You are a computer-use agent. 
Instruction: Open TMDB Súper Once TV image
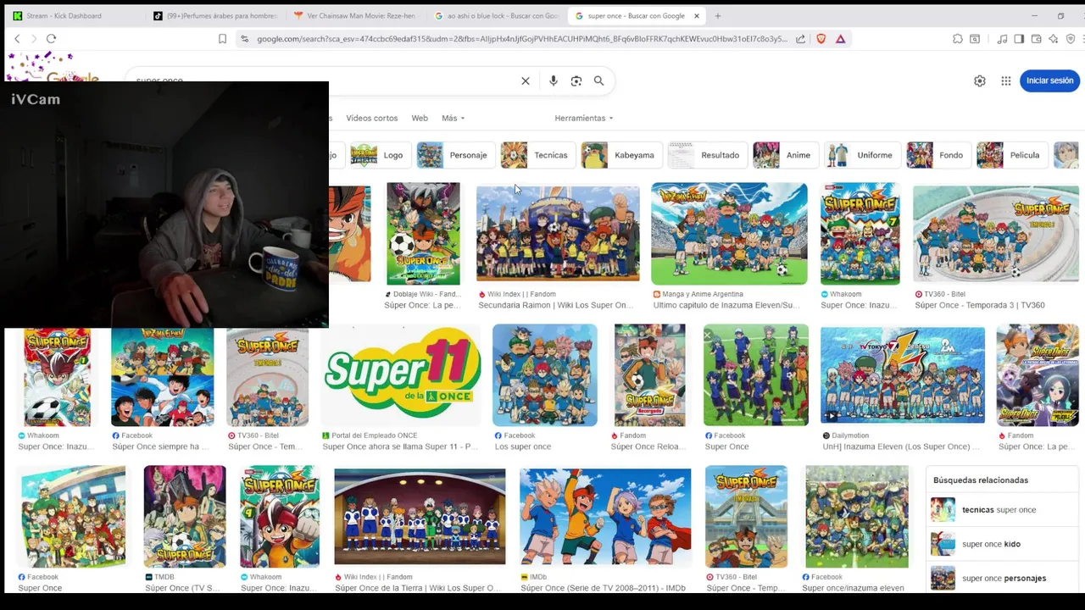[x=184, y=516]
